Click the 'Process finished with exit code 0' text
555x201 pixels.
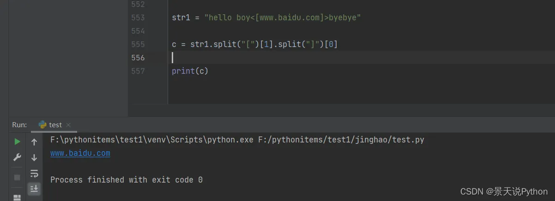click(126, 180)
